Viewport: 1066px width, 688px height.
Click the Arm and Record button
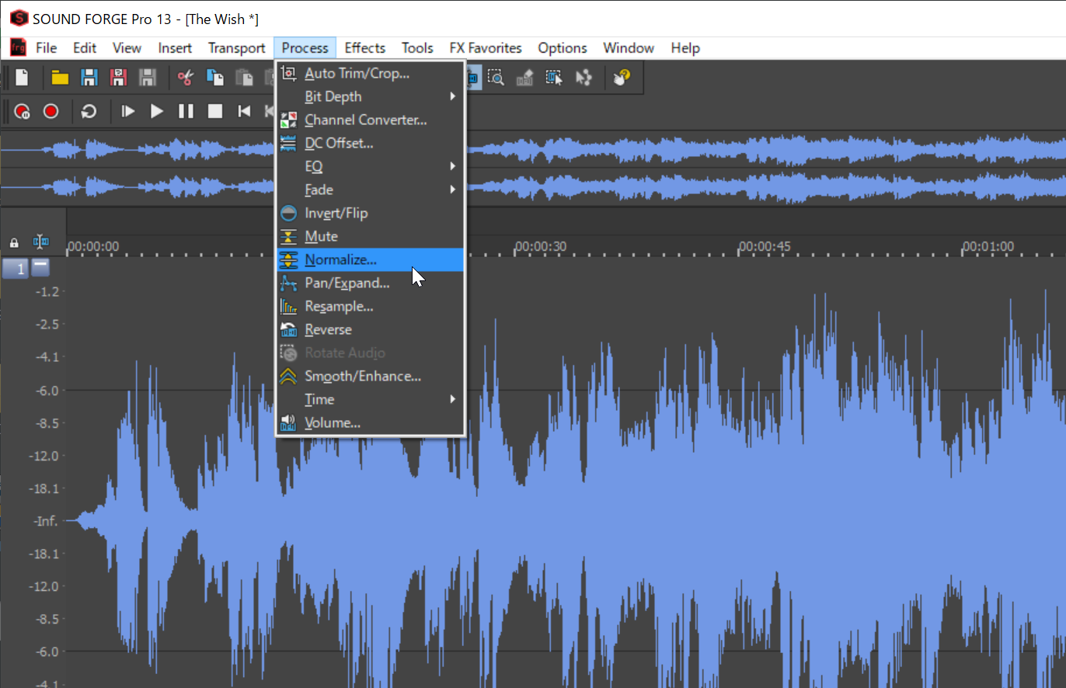click(22, 111)
